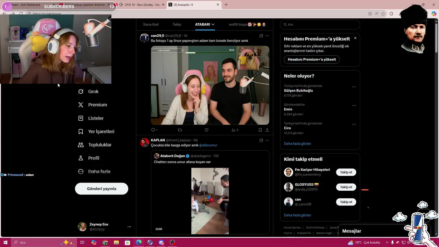439x247 pixels.
Task: Dismiss the Premium+ upgrade card
Action: pos(355,38)
